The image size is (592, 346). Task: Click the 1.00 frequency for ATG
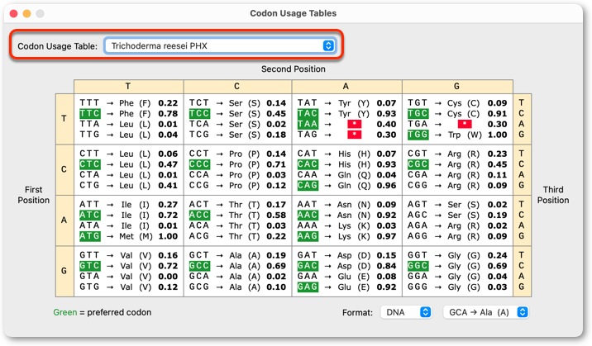(168, 236)
